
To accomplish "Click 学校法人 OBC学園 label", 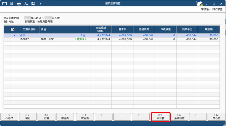I will click(212, 10).
